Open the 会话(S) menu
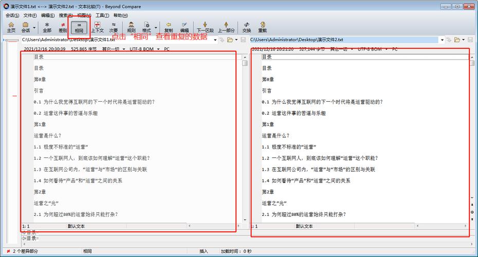This screenshot has width=478, height=257. pos(12,15)
